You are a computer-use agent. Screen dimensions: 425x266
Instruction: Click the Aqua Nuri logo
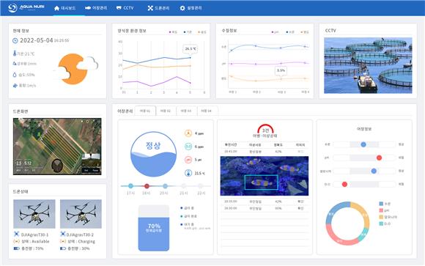tap(26, 7)
